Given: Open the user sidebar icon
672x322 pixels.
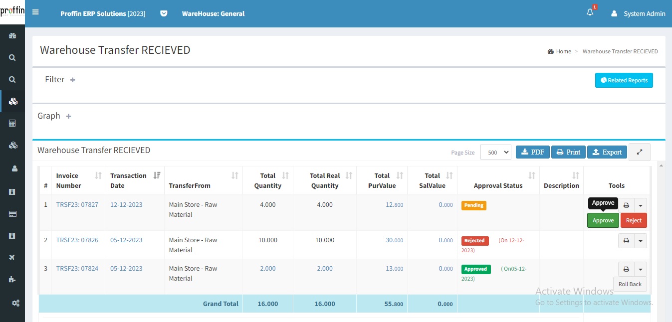Looking at the screenshot, I should coord(14,168).
